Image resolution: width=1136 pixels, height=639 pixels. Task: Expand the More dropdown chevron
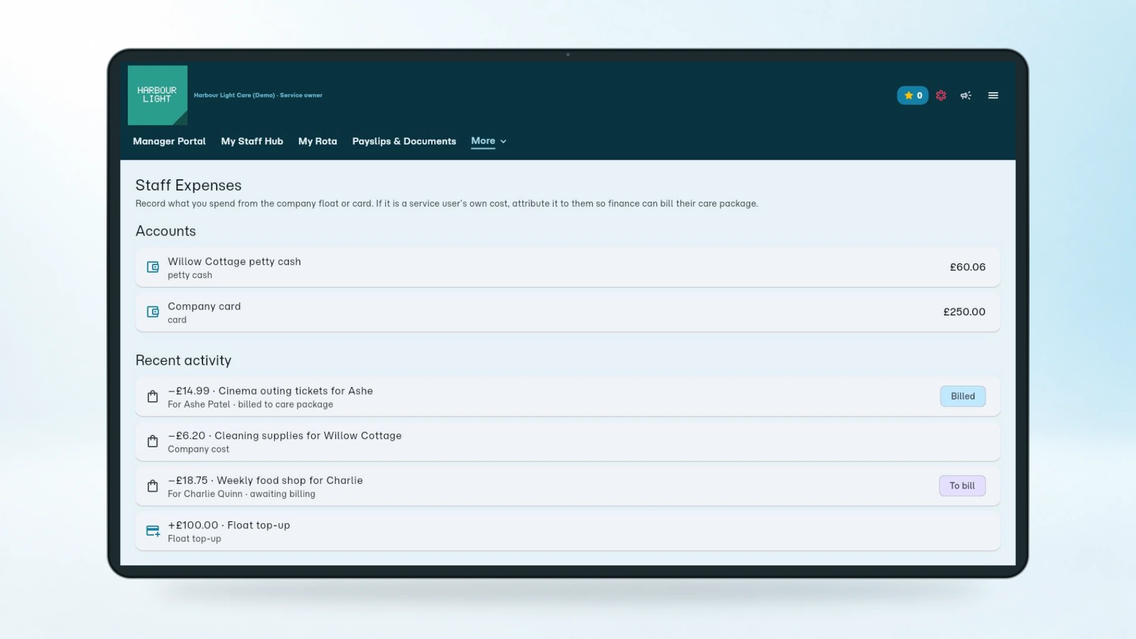(x=503, y=141)
